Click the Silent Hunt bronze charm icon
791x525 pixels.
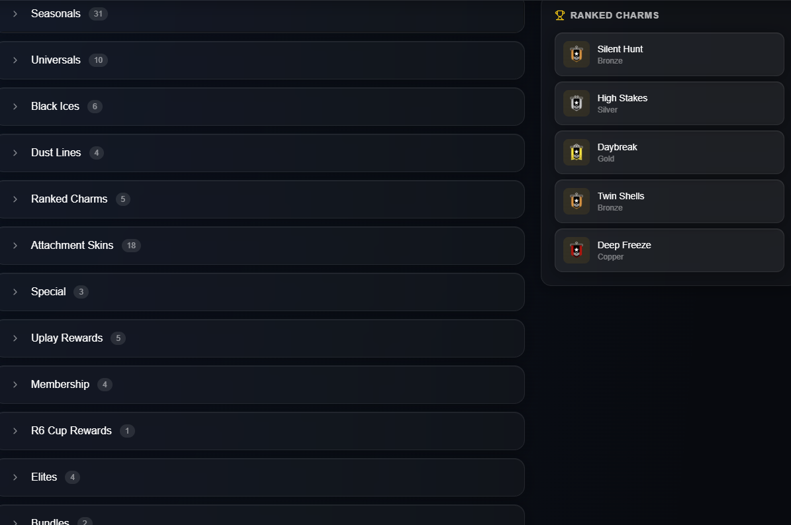576,54
